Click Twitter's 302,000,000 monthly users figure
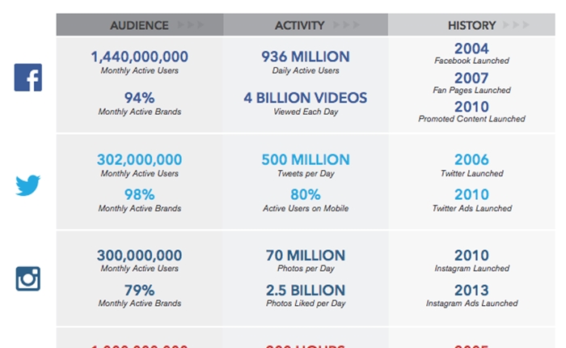Viewport: 566px width, 348px height. pos(139,159)
